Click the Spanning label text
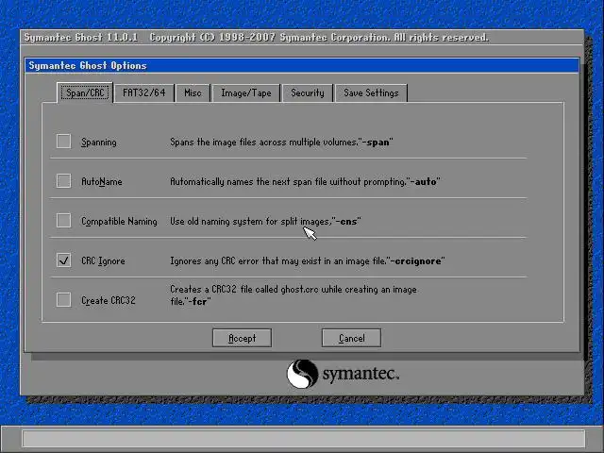Screen dimensions: 604x453 click(x=98, y=143)
